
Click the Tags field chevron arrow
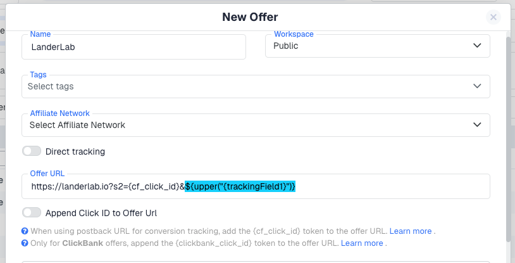[x=477, y=86]
